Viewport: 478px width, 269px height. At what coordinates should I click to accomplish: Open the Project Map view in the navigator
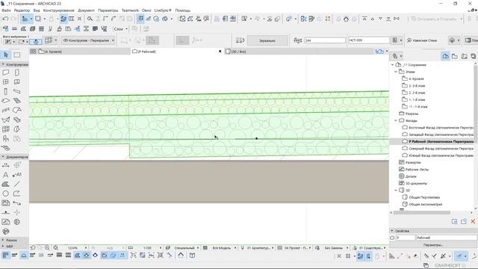click(445, 56)
